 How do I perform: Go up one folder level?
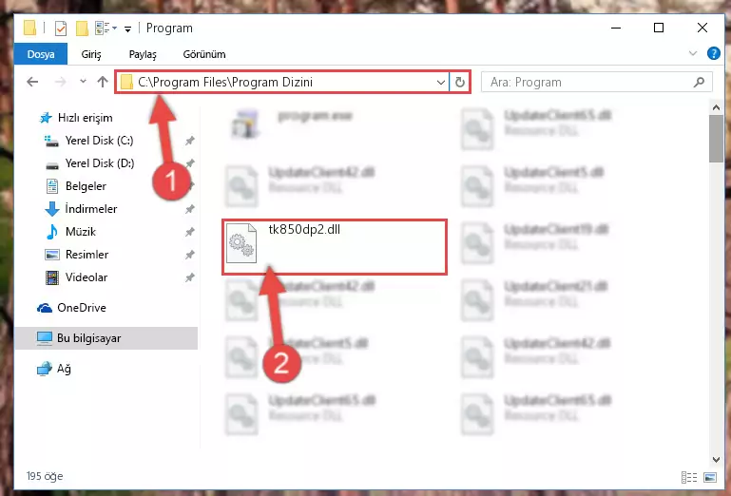[103, 82]
